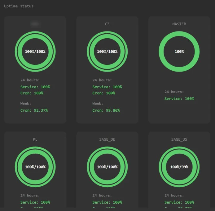Click 'Cron: 99.86%' in CZ card
The width and height of the screenshot is (215, 211).
(x=106, y=110)
